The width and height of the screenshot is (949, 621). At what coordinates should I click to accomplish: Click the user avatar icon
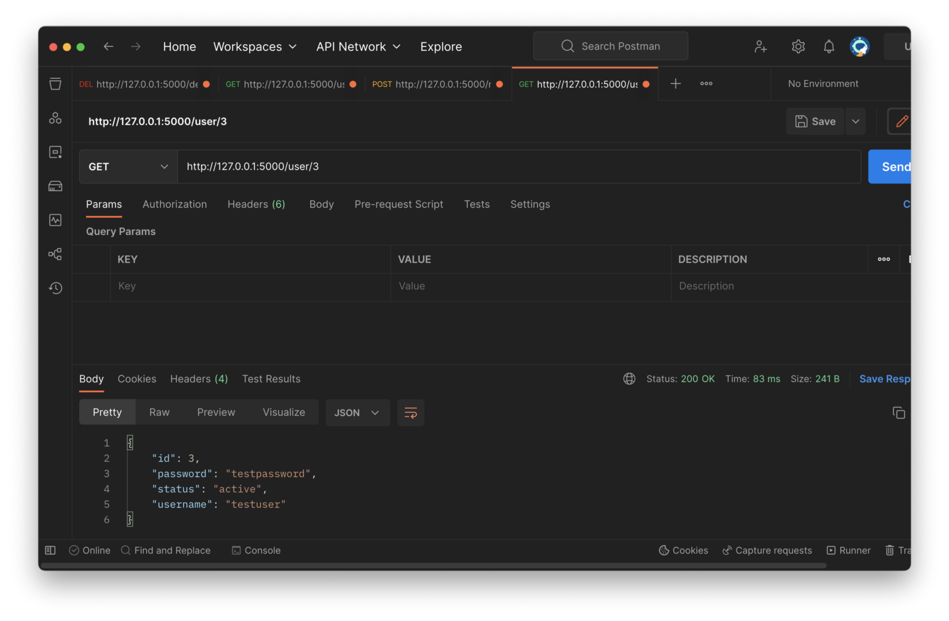click(859, 47)
